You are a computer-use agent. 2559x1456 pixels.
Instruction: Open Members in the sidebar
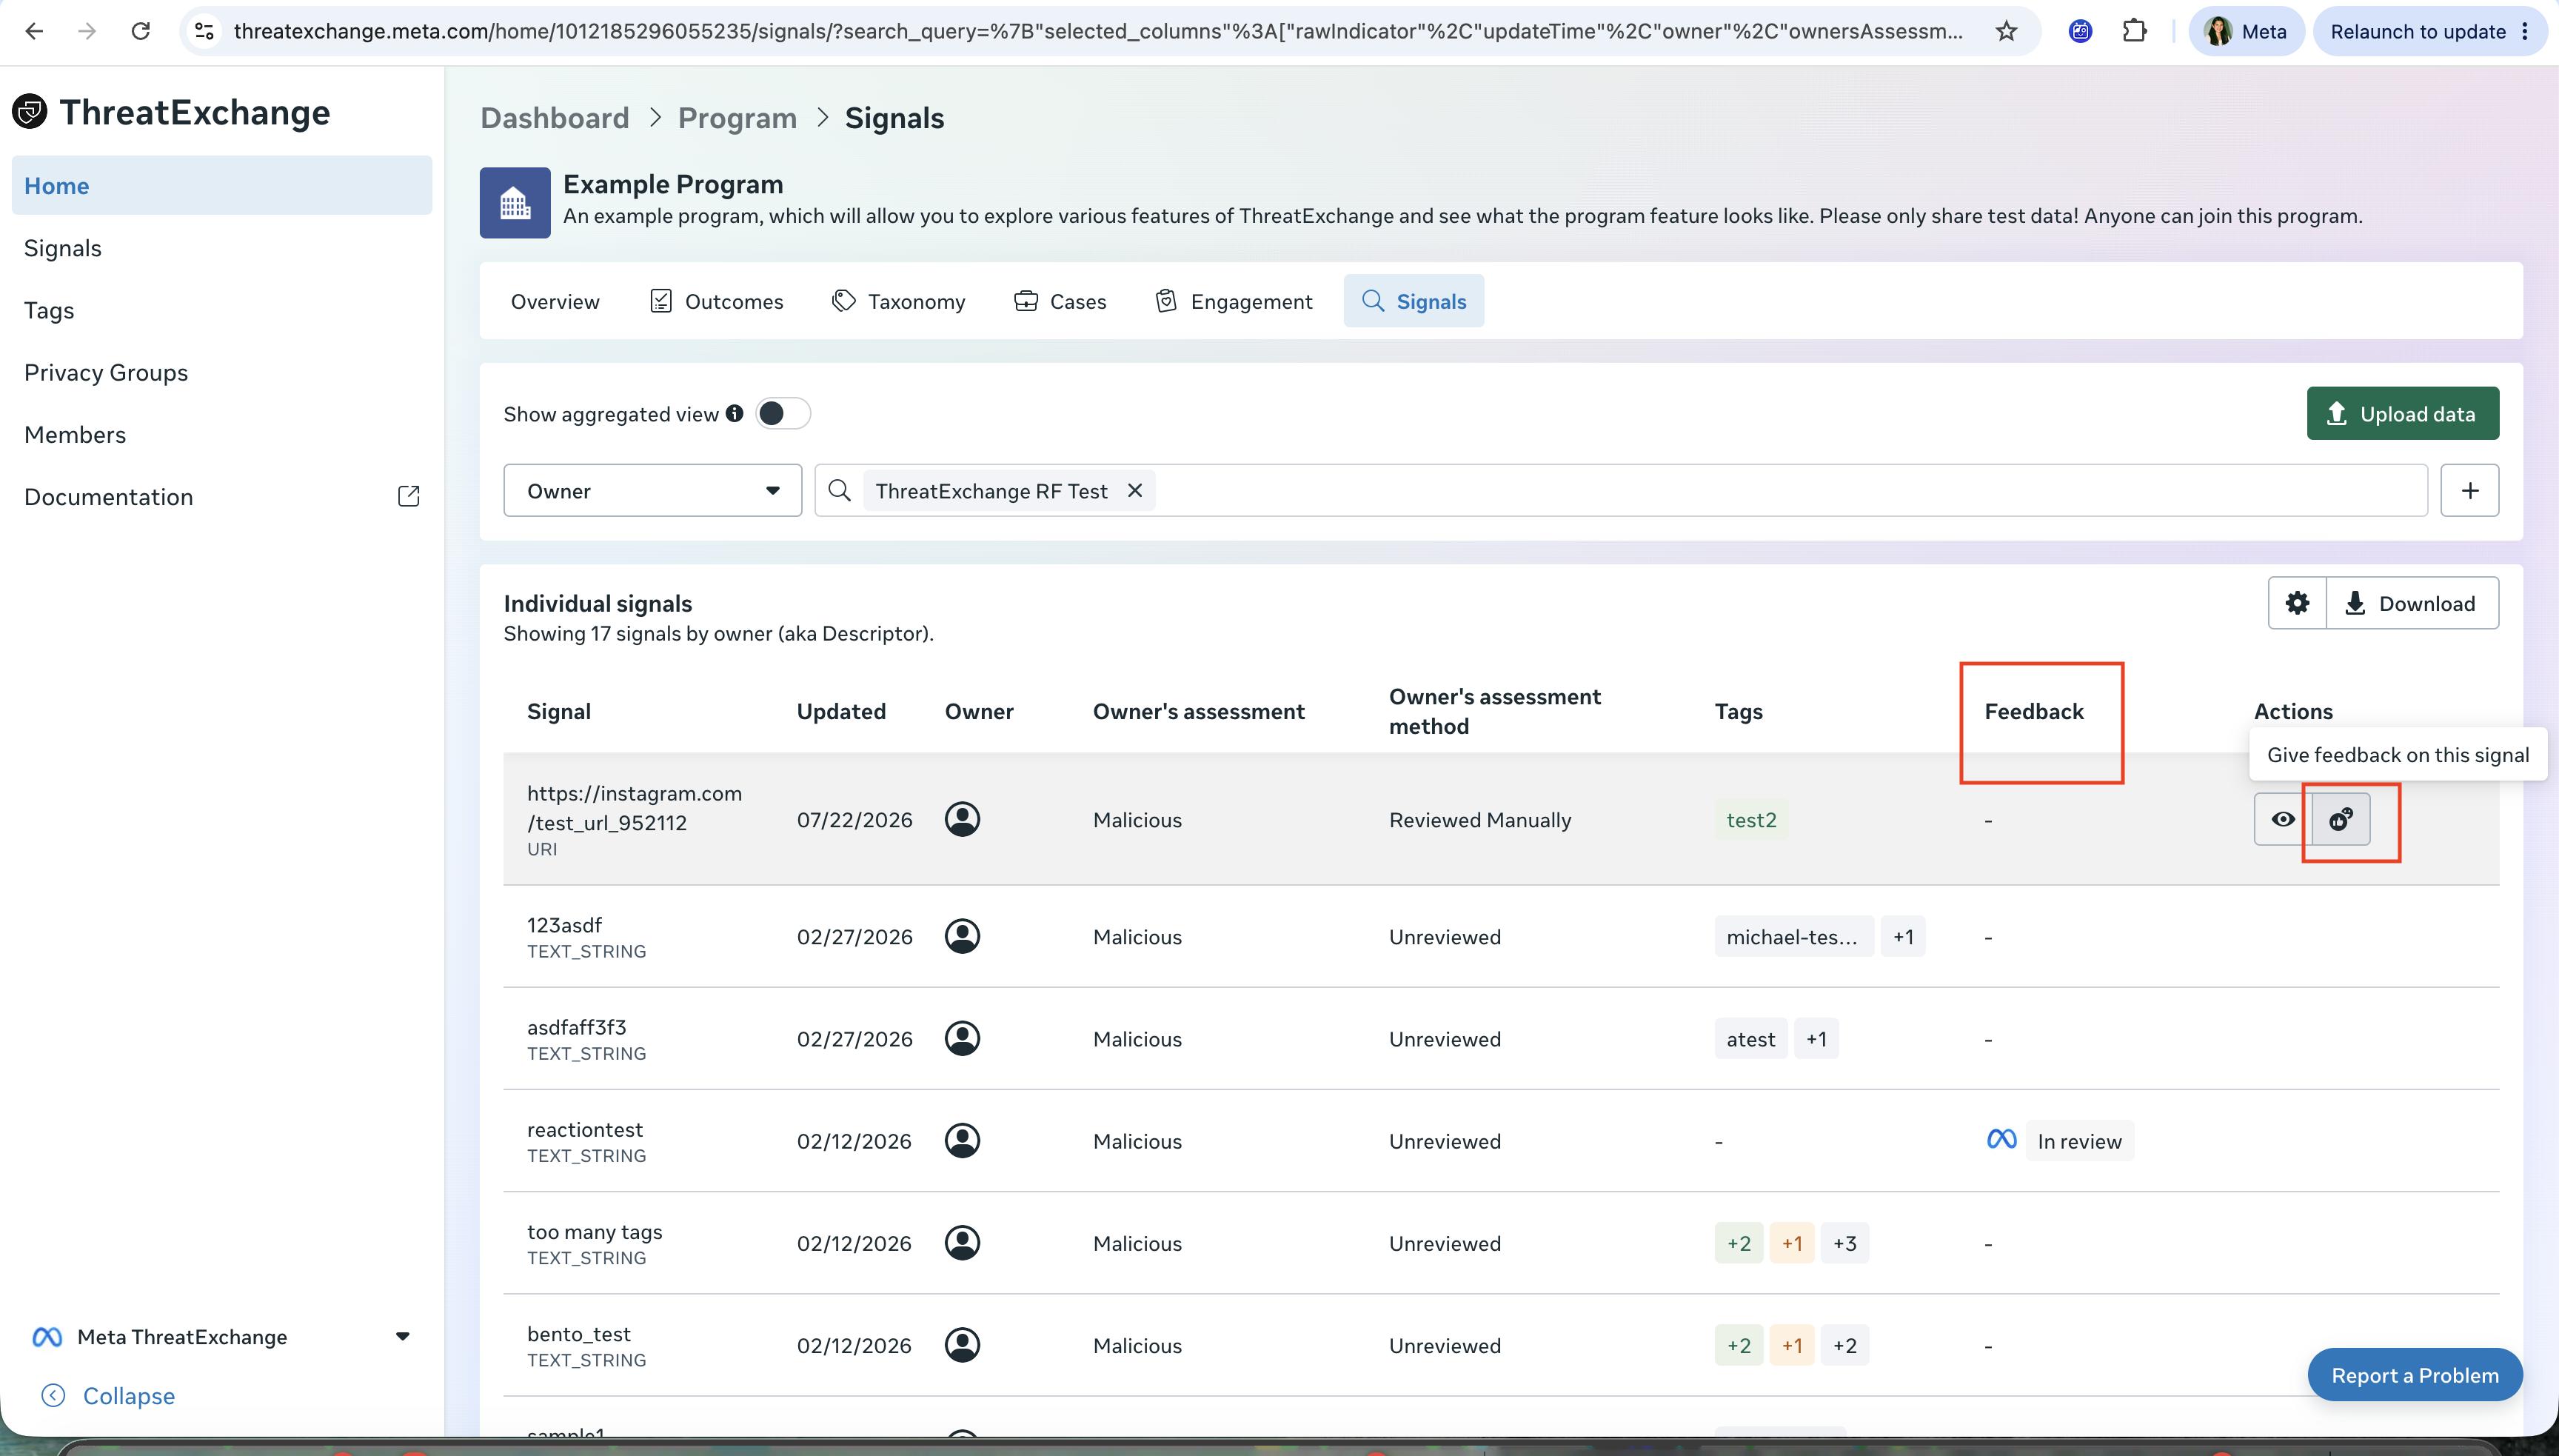pyautogui.click(x=222, y=434)
